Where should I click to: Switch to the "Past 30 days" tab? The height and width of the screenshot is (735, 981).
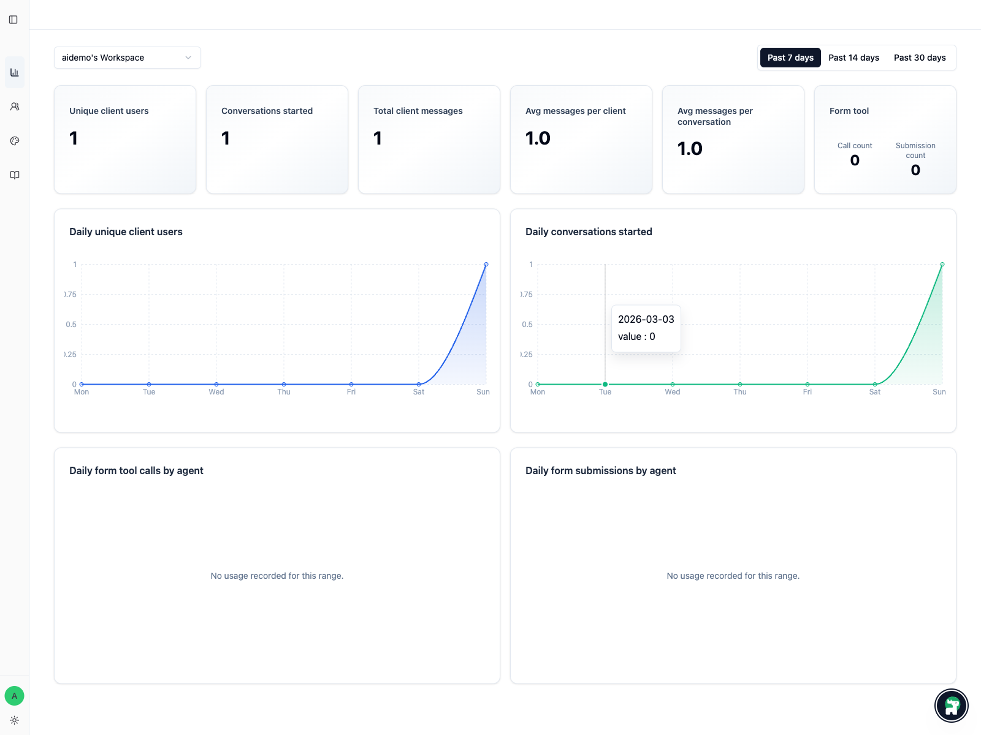(x=920, y=58)
